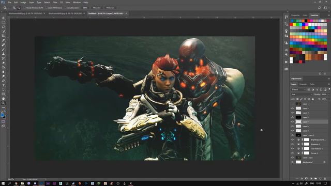Screen dimensions: 331x186
Task: Click the foreground color swatch in toolbox
Action: 2,115
